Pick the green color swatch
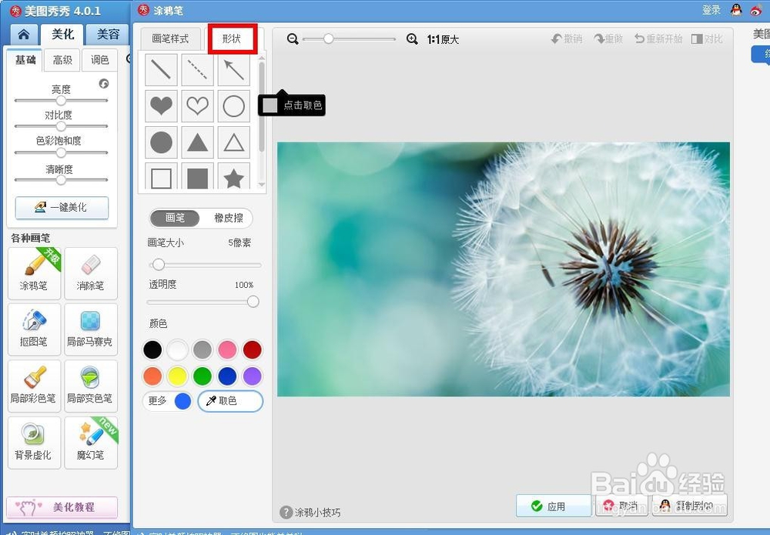770x535 pixels. coord(203,376)
